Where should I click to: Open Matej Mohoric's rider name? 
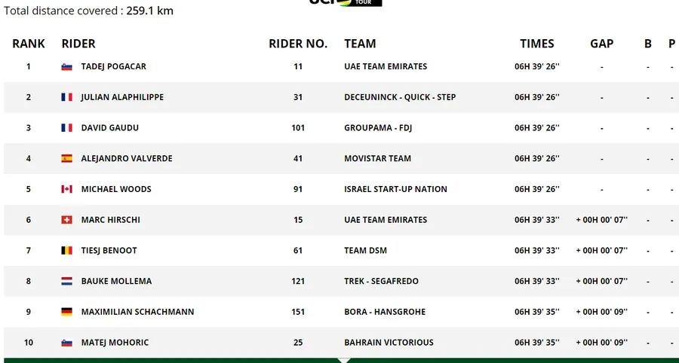point(115,343)
